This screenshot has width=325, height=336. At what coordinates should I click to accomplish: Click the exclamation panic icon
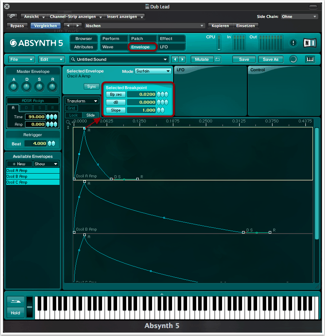coord(293,43)
